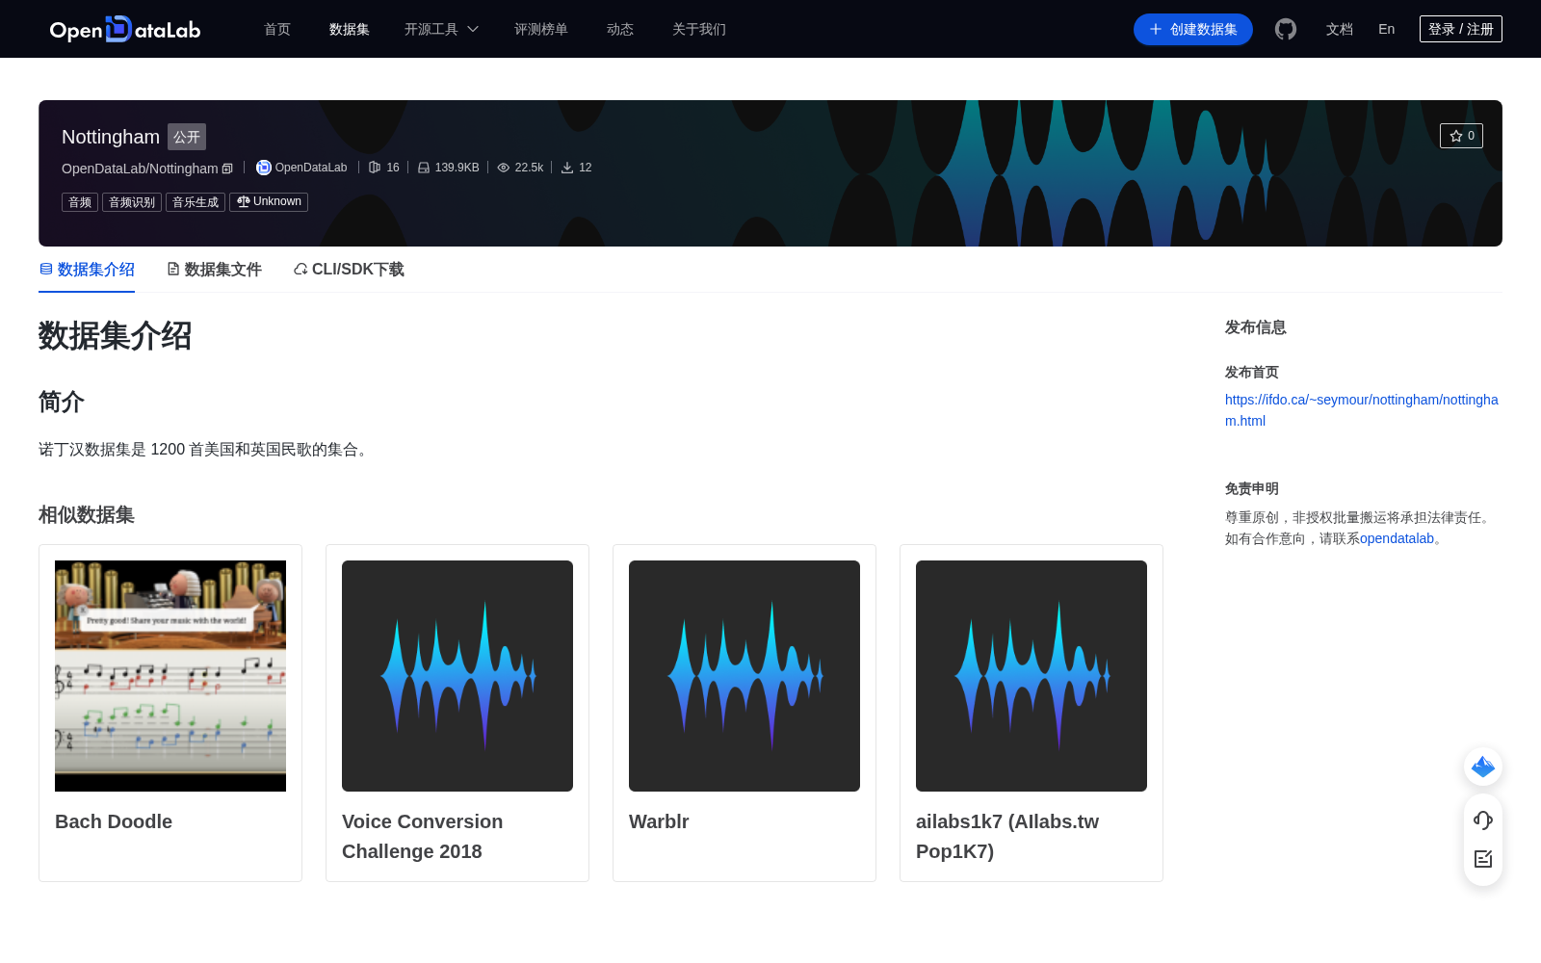This screenshot has height=963, width=1541.
Task: Open the ailabs1k7 dataset thumbnail
Action: pyautogui.click(x=1032, y=676)
